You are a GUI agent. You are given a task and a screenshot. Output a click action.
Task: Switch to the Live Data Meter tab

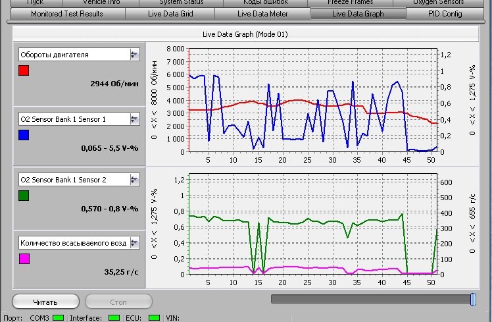click(262, 14)
